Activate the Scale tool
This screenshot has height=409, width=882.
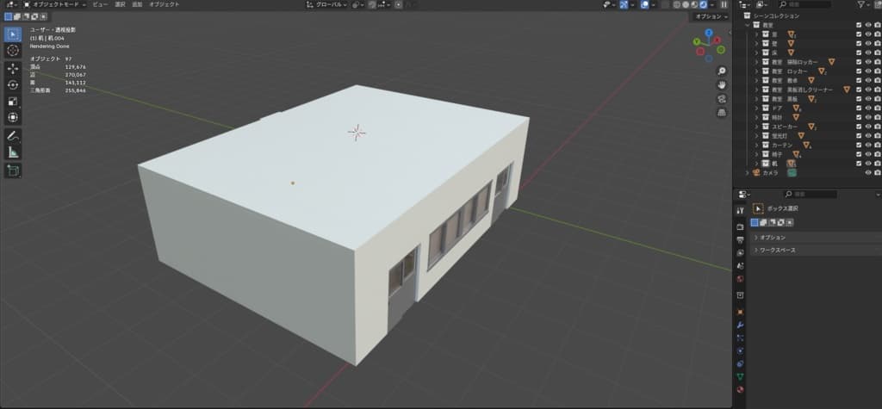[x=13, y=101]
